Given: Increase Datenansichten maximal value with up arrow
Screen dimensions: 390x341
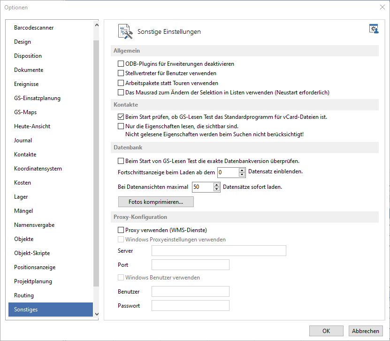Looking at the screenshot, I should [216, 185].
